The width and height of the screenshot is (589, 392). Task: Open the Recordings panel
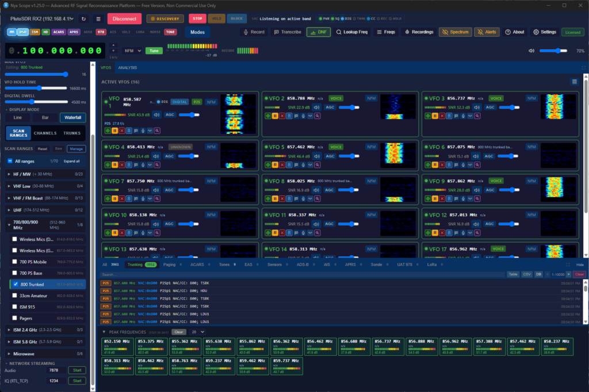419,32
